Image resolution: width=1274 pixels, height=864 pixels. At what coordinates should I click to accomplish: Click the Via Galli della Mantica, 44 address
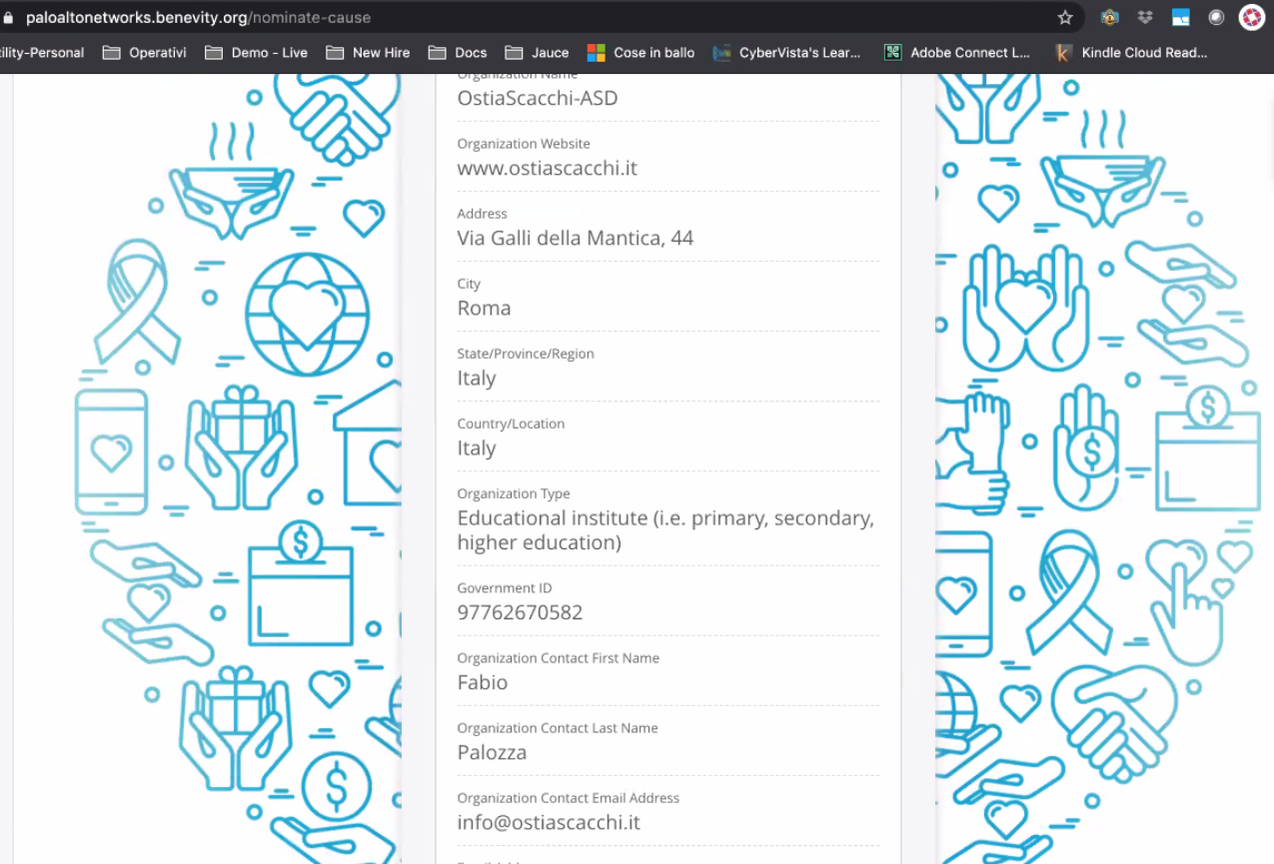[575, 238]
